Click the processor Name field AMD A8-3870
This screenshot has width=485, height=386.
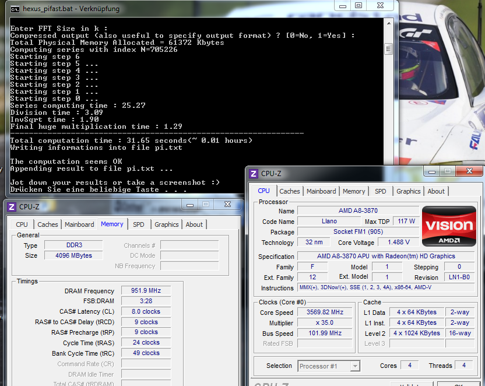pyautogui.click(x=358, y=210)
